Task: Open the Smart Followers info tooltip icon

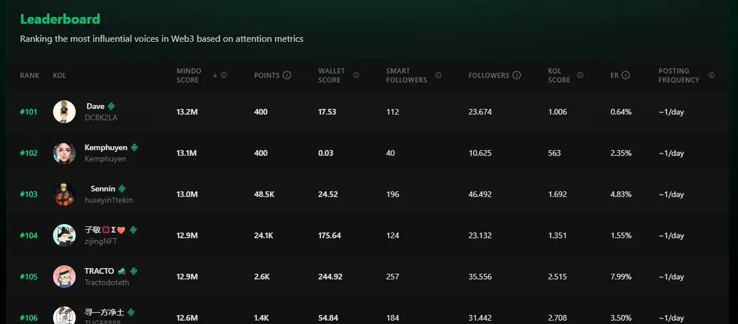Action: tap(438, 75)
